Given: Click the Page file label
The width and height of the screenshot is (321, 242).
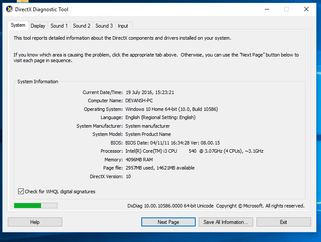Looking at the screenshot, I should tap(113, 168).
